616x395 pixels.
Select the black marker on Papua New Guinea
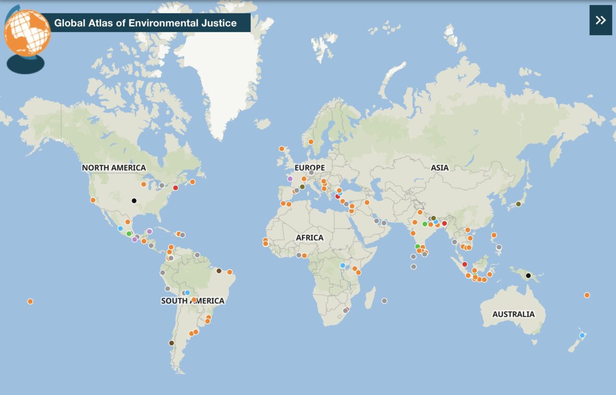coord(528,276)
